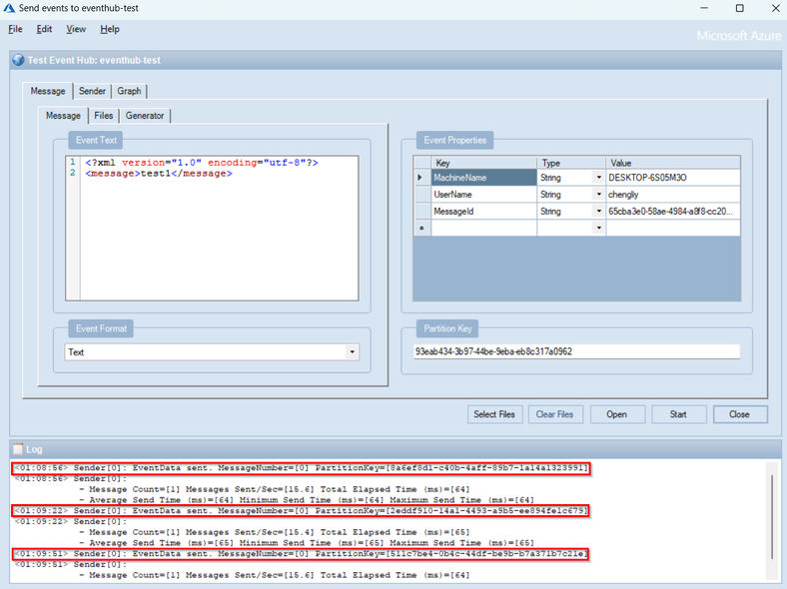This screenshot has width=787, height=589.
Task: Click the empty Key cell in new row
Action: (x=483, y=228)
